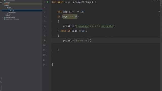The width and height of the screenshot is (162, 91).
Task: Click the fold end marker on line 11
Action: coord(51,50)
